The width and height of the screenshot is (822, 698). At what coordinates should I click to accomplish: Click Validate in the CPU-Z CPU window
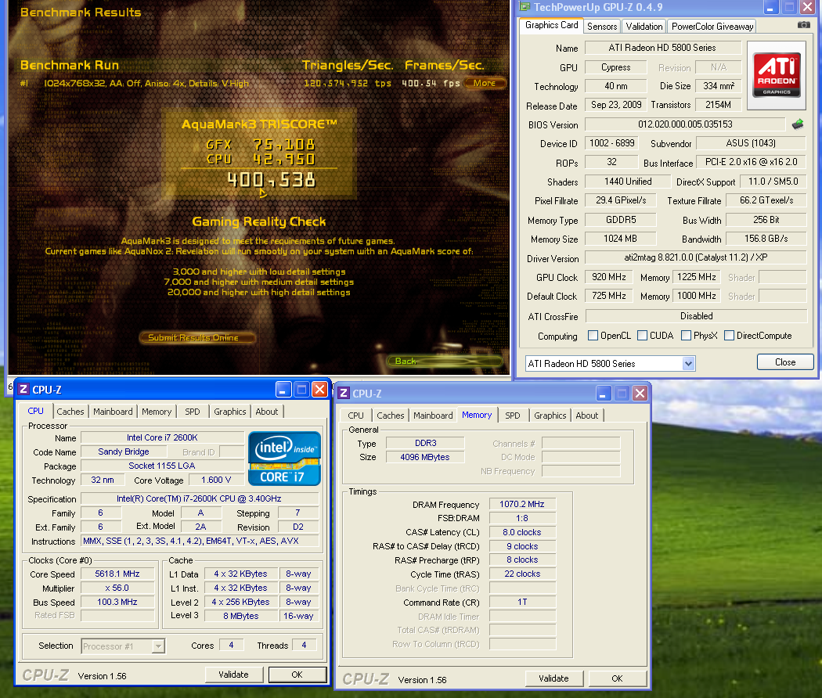[233, 675]
